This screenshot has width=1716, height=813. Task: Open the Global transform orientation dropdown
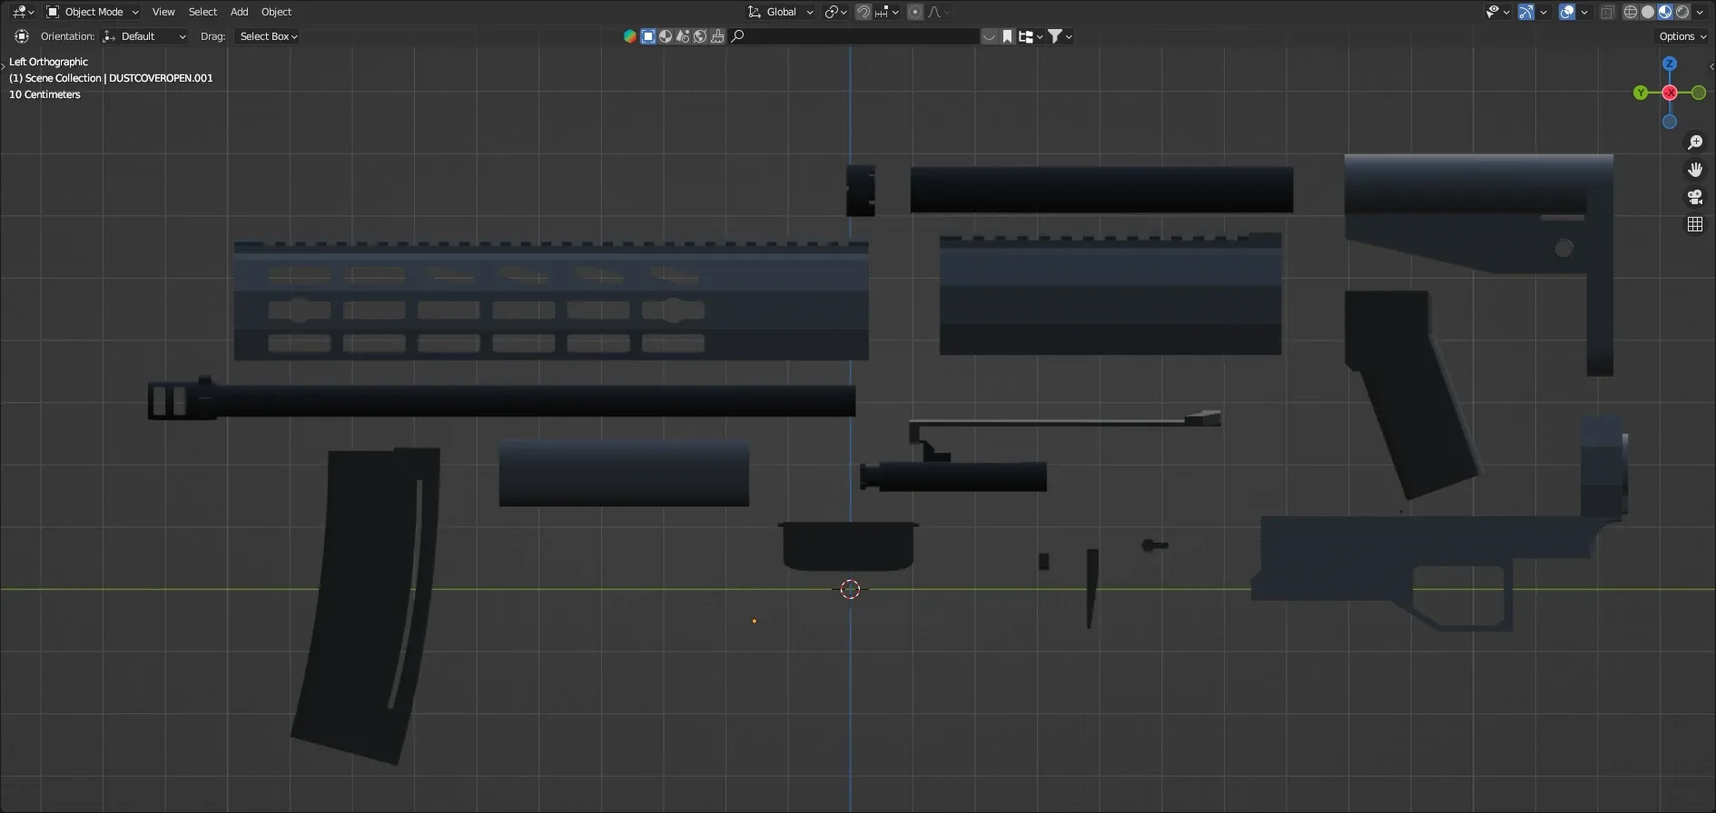781,12
